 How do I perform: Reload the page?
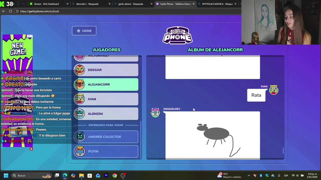click(x=11, y=11)
